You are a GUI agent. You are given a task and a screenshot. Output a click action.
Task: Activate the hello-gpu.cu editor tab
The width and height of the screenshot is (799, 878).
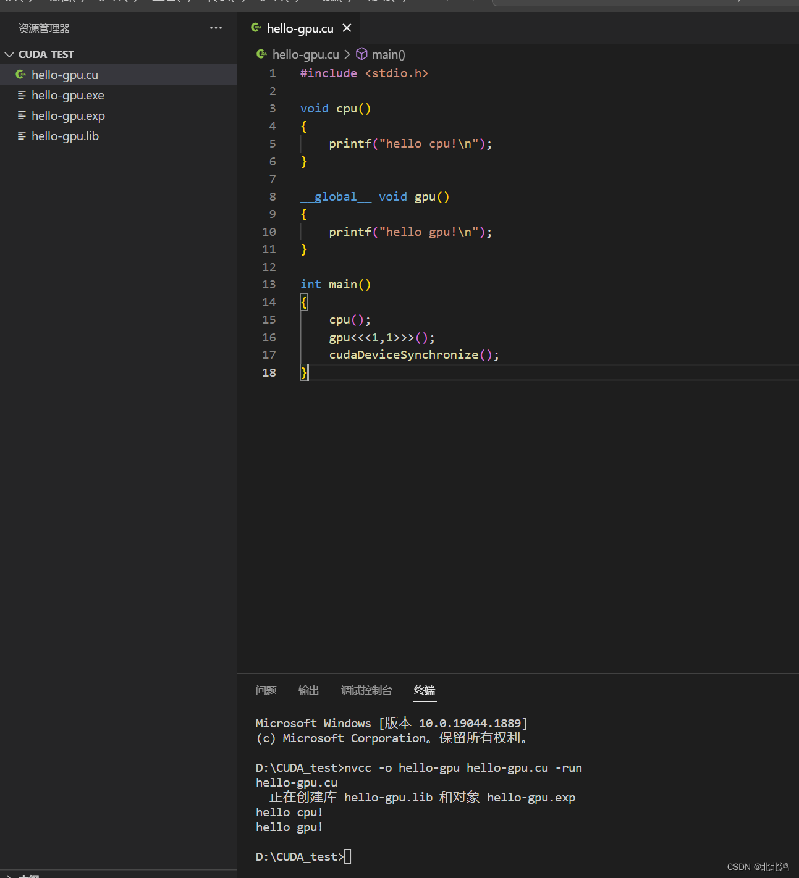click(x=300, y=28)
